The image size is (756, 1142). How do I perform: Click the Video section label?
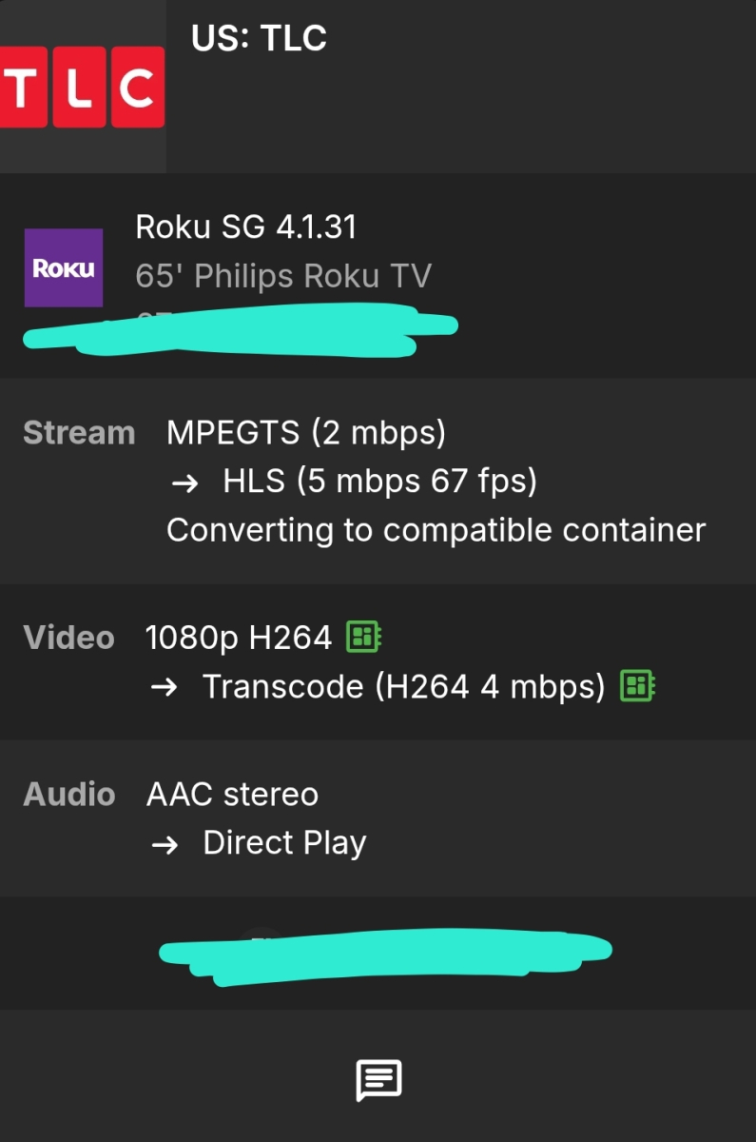click(x=68, y=638)
